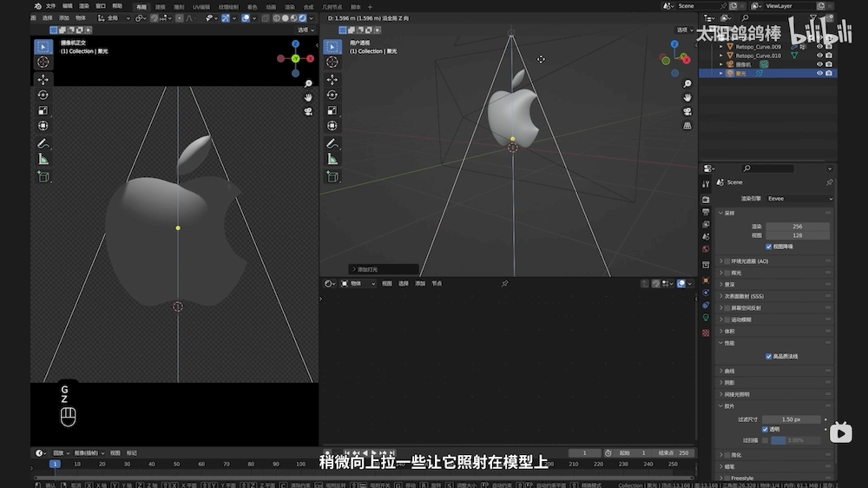This screenshot has height=488, width=868.
Task: Click the pan hand icon in the right viewport
Action: click(x=687, y=97)
